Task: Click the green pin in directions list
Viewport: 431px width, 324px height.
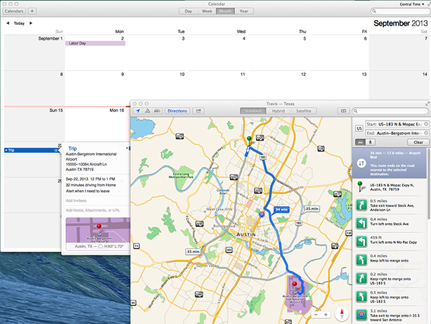Action: (360, 187)
